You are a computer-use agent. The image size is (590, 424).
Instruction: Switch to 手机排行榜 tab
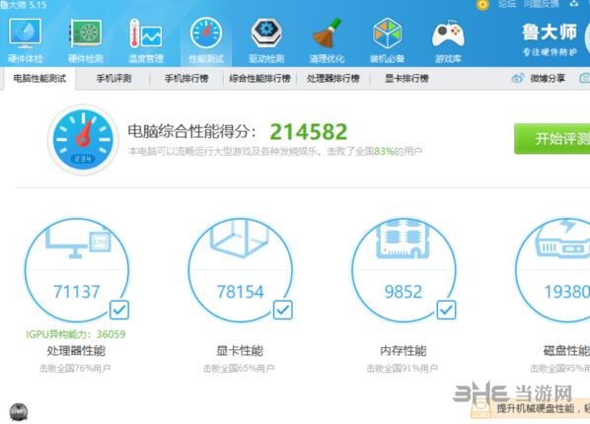point(186,78)
